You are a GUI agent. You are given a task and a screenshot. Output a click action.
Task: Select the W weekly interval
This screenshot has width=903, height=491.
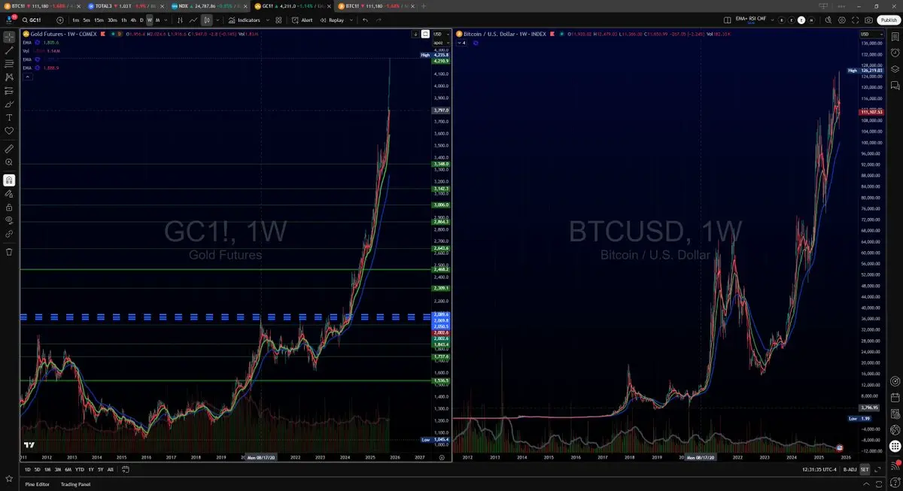tap(150, 20)
